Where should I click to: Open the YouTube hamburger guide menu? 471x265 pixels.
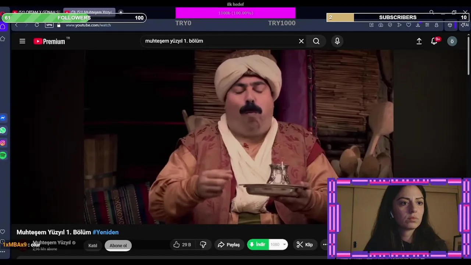point(22,41)
